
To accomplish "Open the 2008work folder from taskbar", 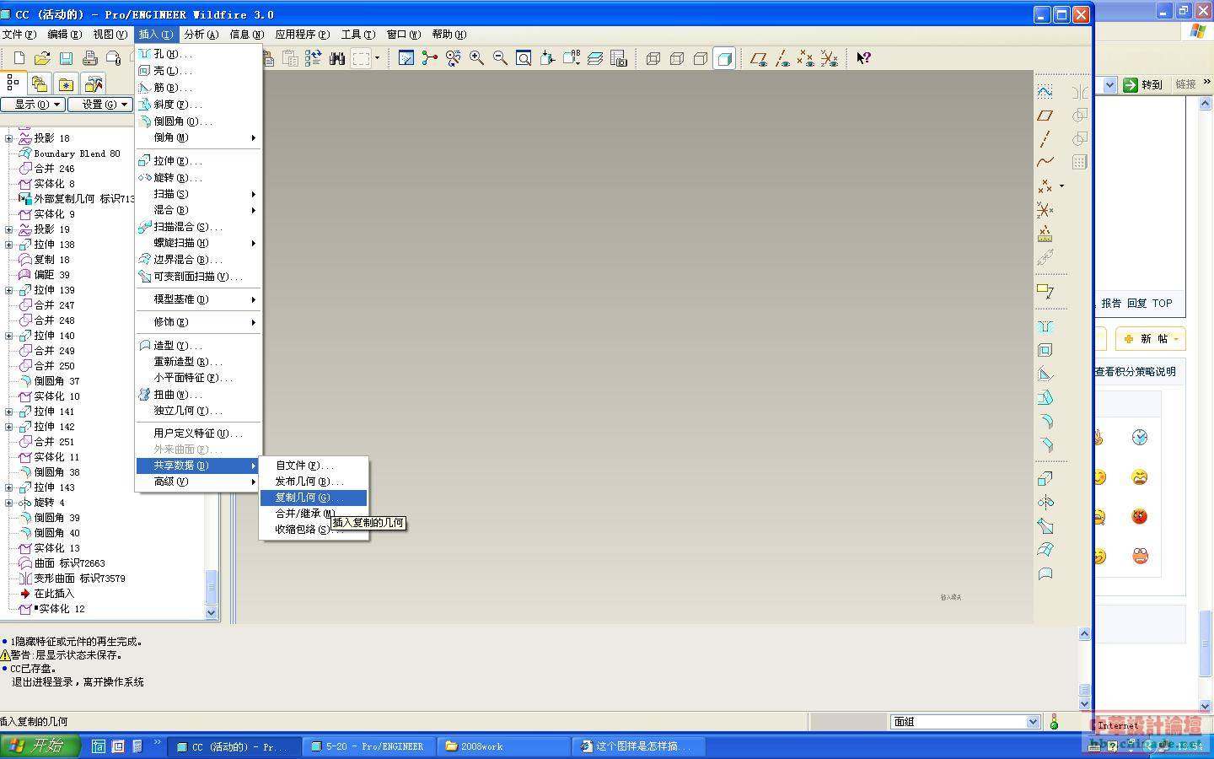I will [503, 746].
